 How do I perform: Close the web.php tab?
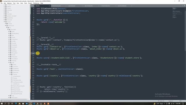(49, 6)
